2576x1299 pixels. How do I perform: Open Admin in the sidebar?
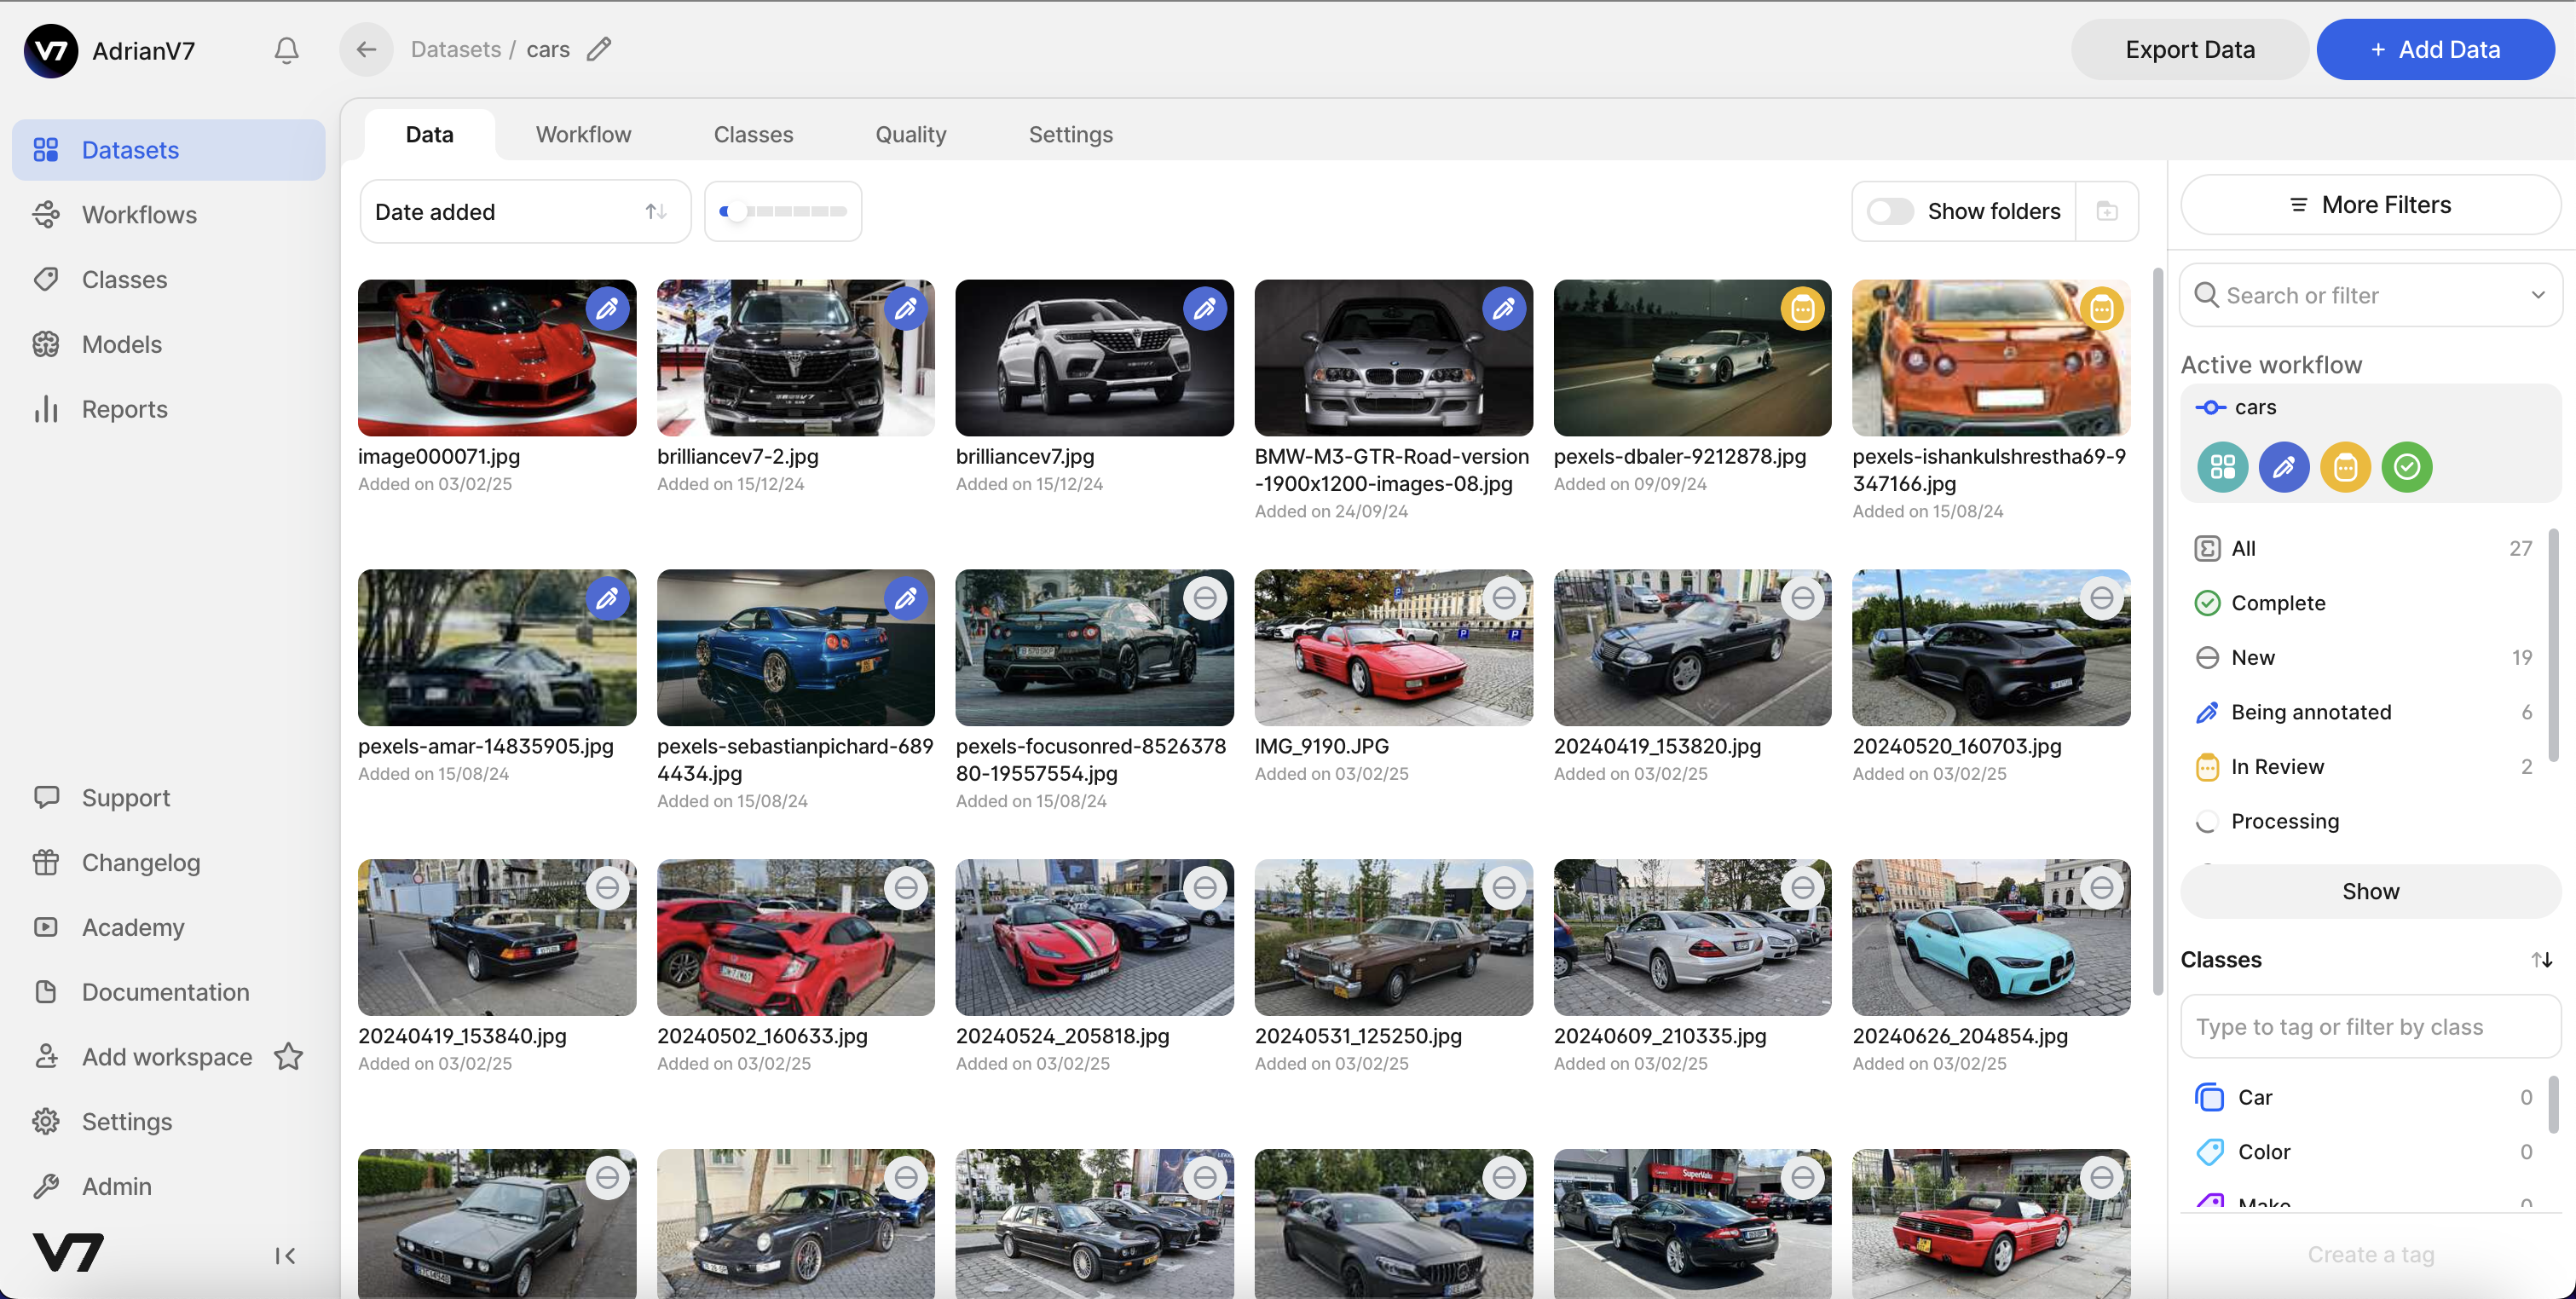[168, 1186]
